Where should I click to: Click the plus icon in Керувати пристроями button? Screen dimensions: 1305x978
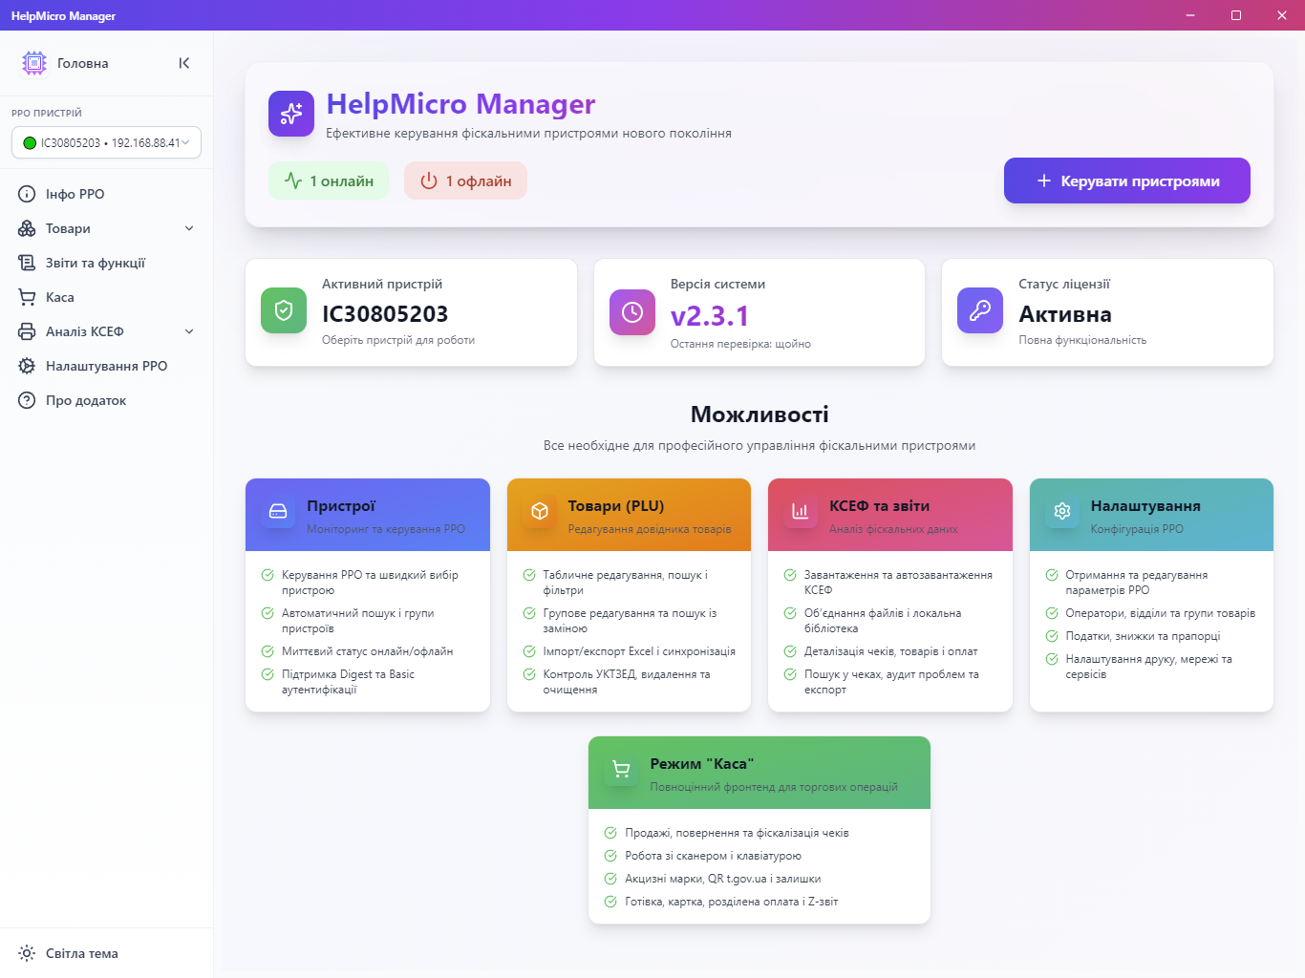pos(1044,181)
